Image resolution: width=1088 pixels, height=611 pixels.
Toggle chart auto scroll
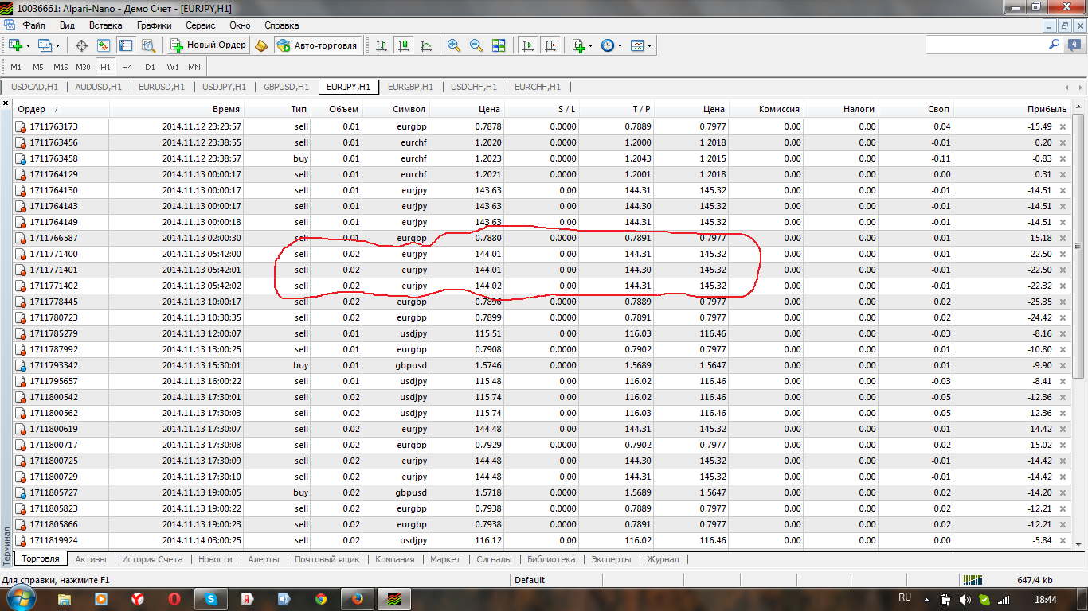click(527, 45)
